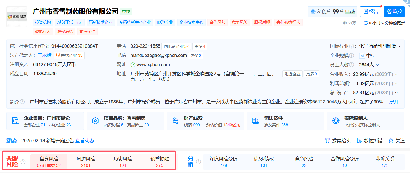The width and height of the screenshot is (410, 173).
Task: Select the 自身风险 tab
Action: pos(49,162)
